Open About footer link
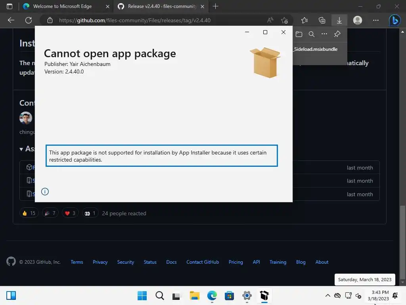The image size is (406, 305). pos(322,262)
